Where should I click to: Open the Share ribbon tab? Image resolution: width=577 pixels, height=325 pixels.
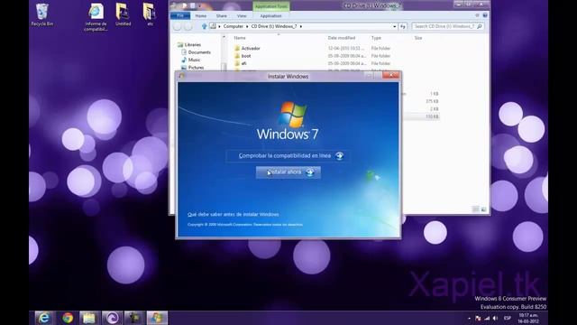pyautogui.click(x=222, y=16)
